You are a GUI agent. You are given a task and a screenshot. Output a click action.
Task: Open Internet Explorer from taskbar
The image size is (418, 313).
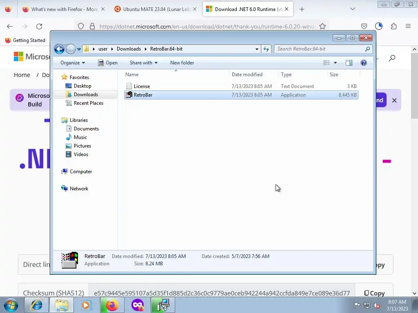click(x=36, y=305)
